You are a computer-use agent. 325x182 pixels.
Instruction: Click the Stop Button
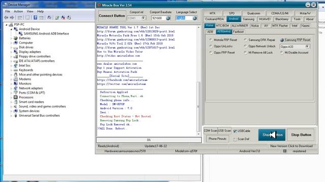click(301, 135)
